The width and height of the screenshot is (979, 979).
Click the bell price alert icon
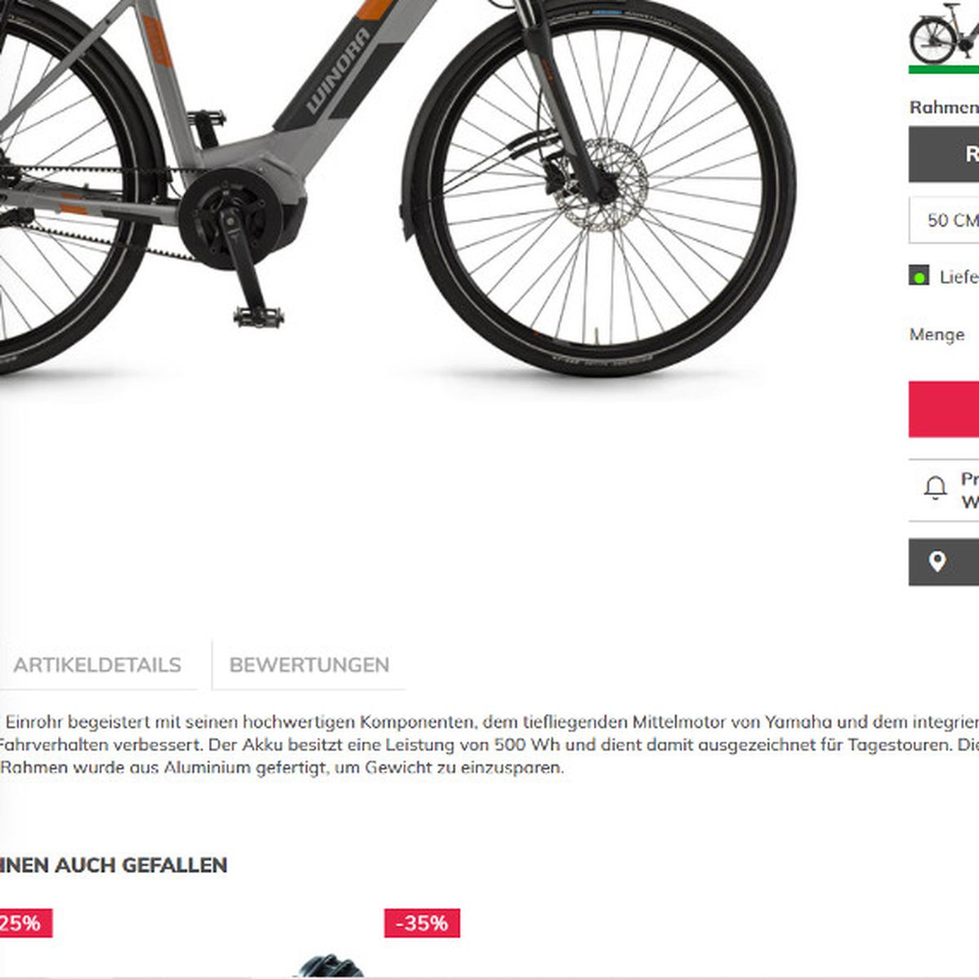tap(935, 488)
